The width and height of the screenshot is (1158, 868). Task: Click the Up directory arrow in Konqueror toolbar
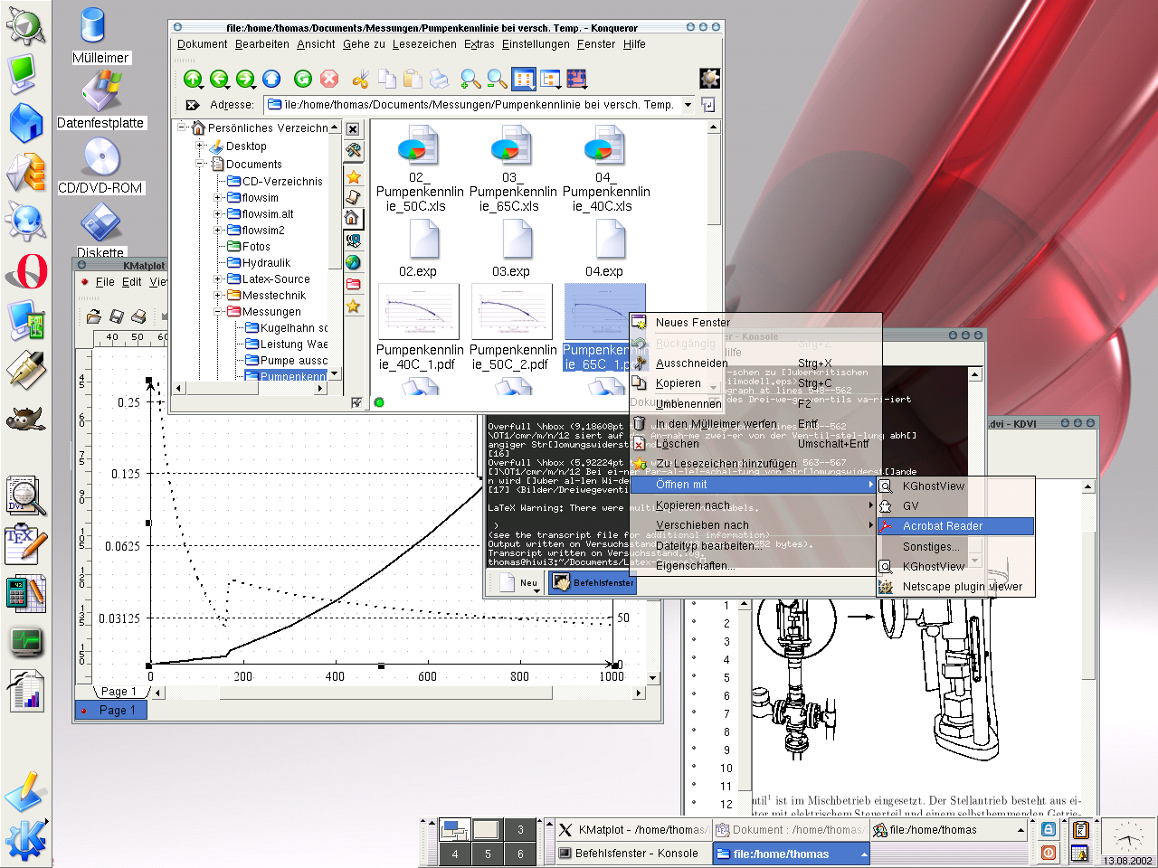(x=193, y=80)
